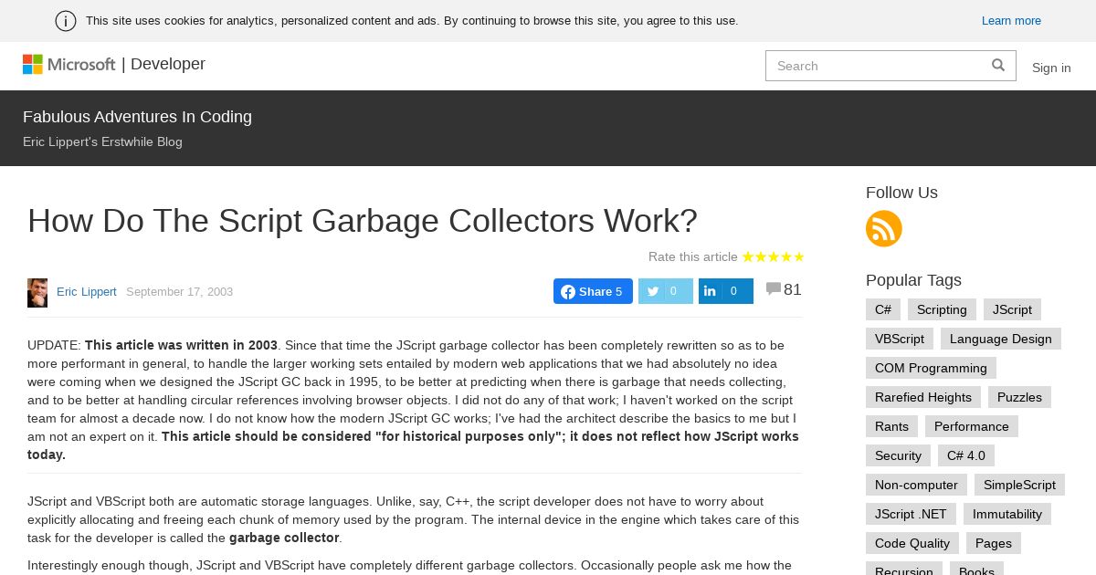Click the Follow Us heading
This screenshot has width=1096, height=575.
tap(901, 193)
